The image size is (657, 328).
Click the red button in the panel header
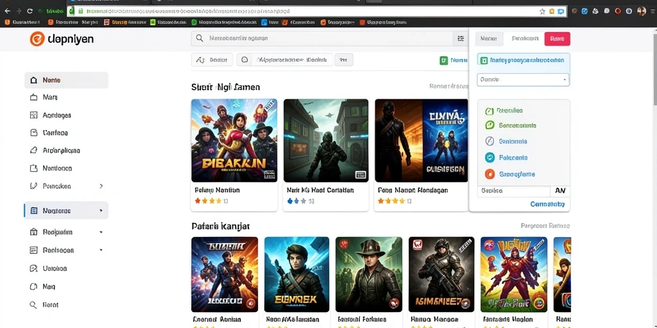click(558, 38)
